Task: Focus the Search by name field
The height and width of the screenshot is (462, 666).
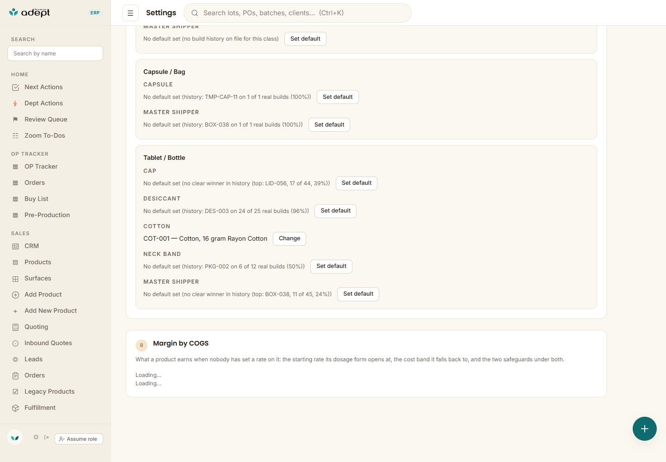Action: (55, 53)
